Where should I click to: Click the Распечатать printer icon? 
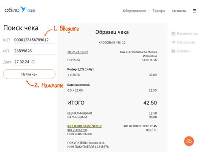(x=173, y=33)
